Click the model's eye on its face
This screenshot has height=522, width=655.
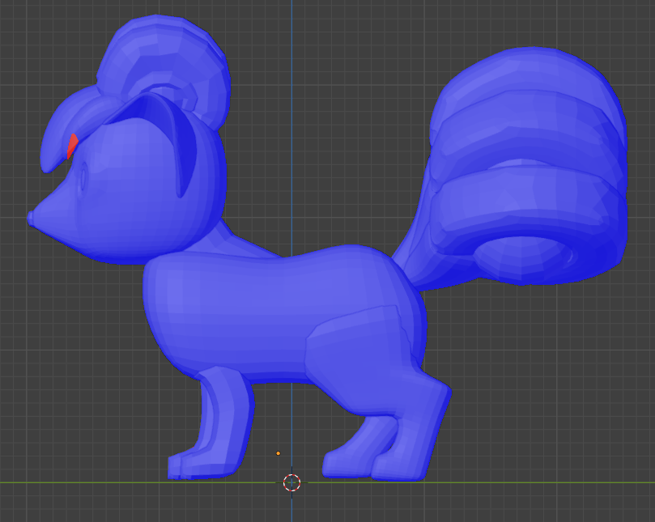[x=83, y=176]
